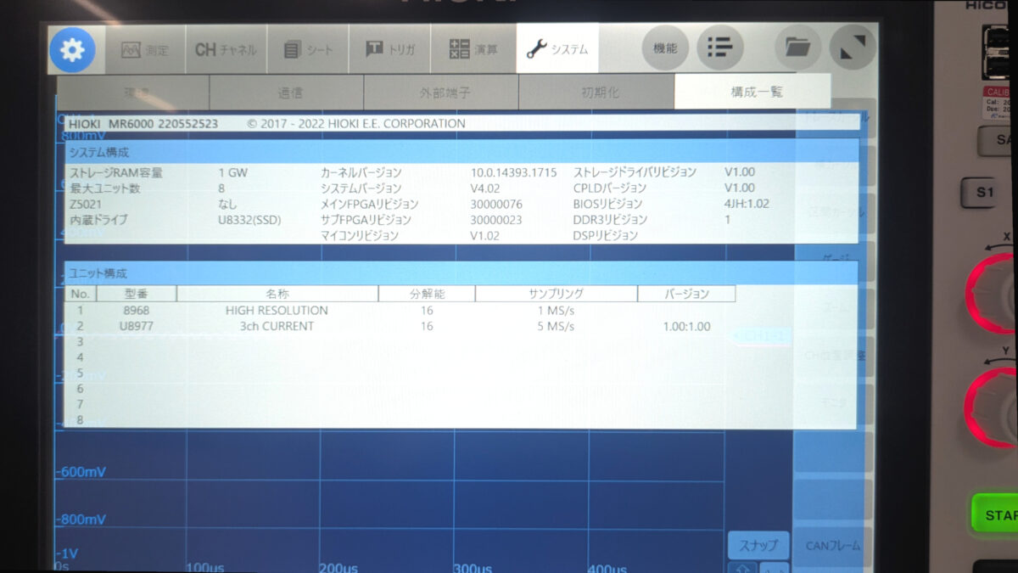Image resolution: width=1018 pixels, height=573 pixels.
Task: Click main FPGA revision 30000076
Action: pos(496,205)
